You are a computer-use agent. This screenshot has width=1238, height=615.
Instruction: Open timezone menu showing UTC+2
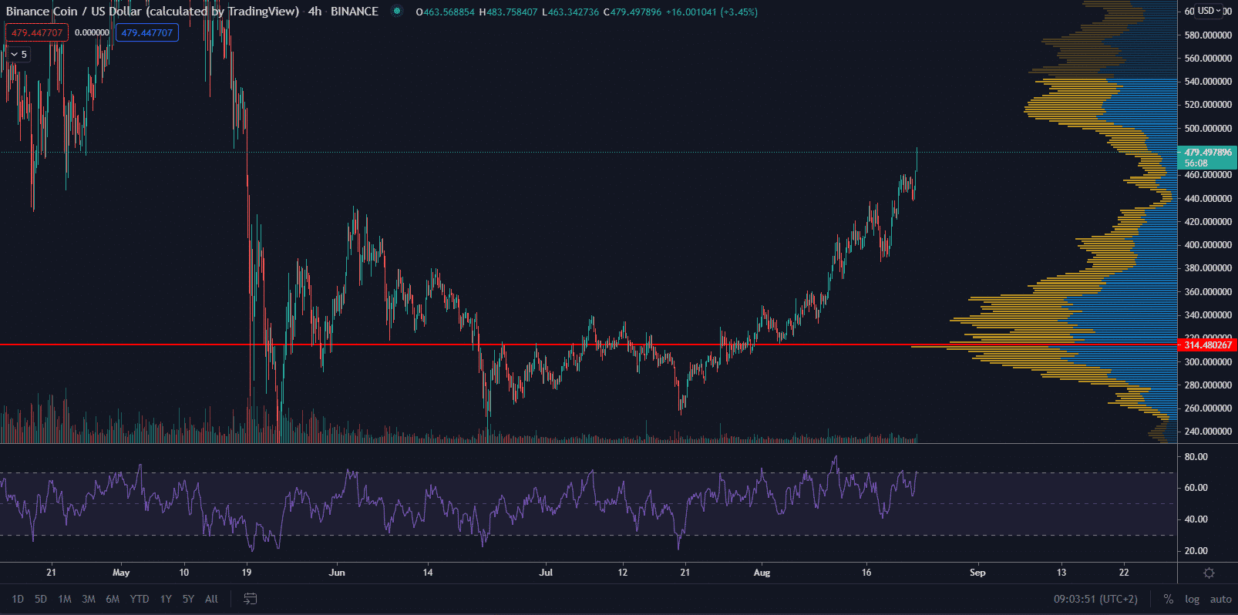[x=1095, y=599]
